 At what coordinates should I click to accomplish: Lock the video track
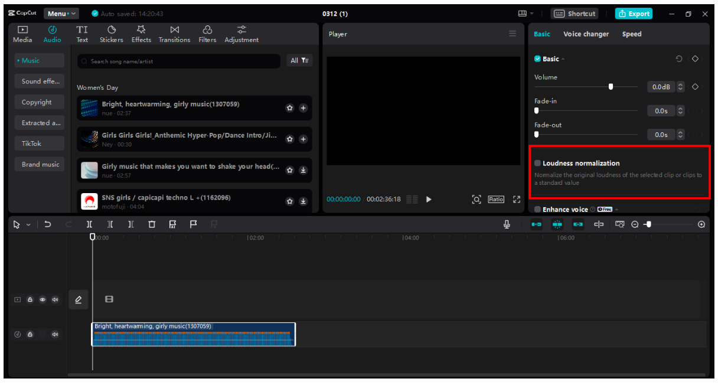pyautogui.click(x=30, y=299)
